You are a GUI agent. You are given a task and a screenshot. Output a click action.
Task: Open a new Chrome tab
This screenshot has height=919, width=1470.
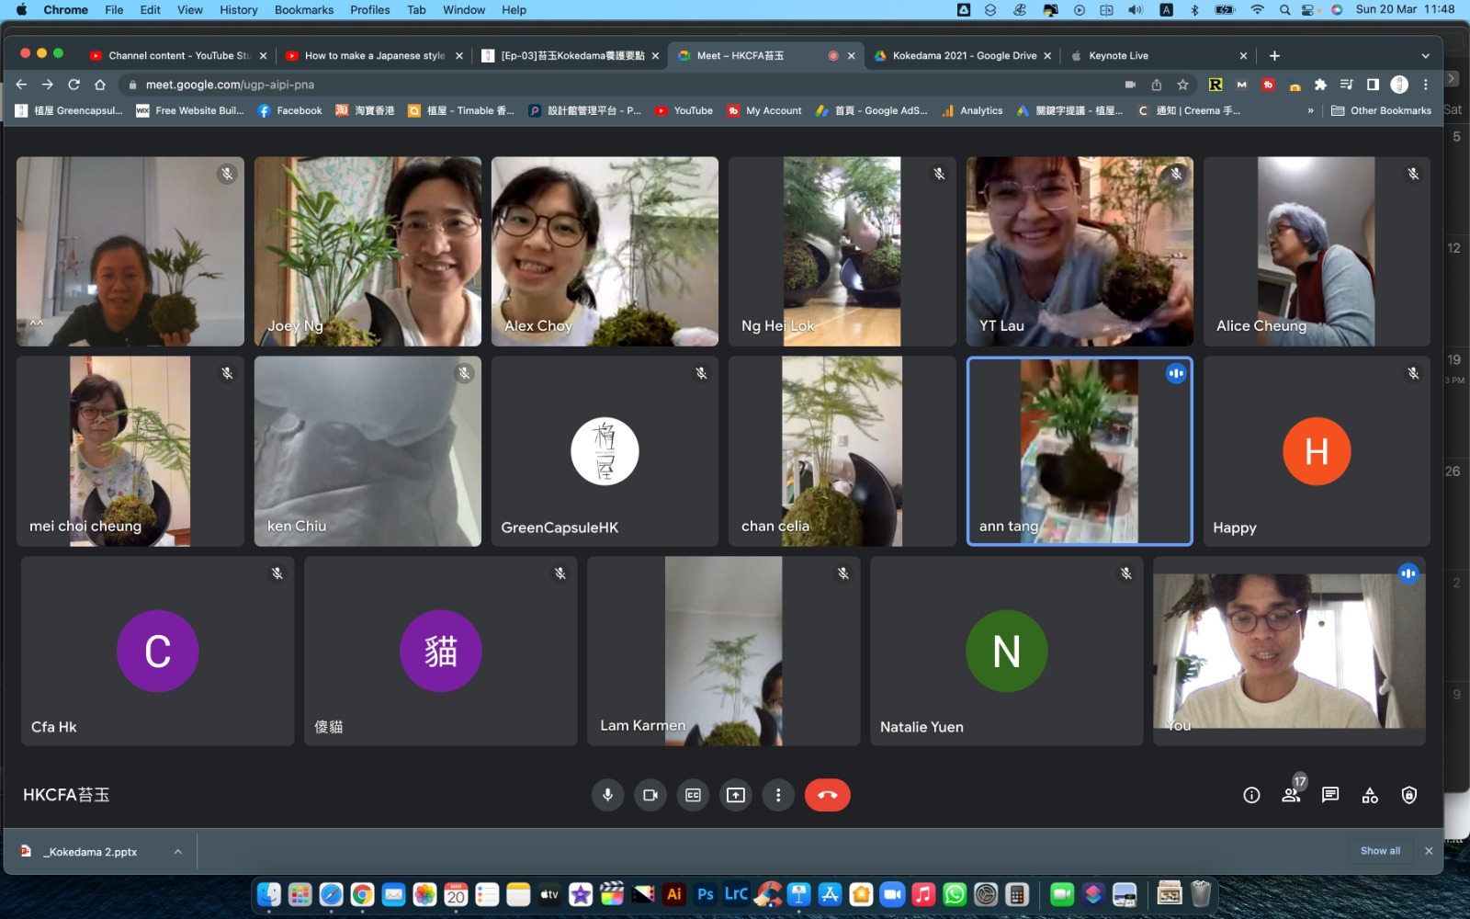click(1274, 55)
